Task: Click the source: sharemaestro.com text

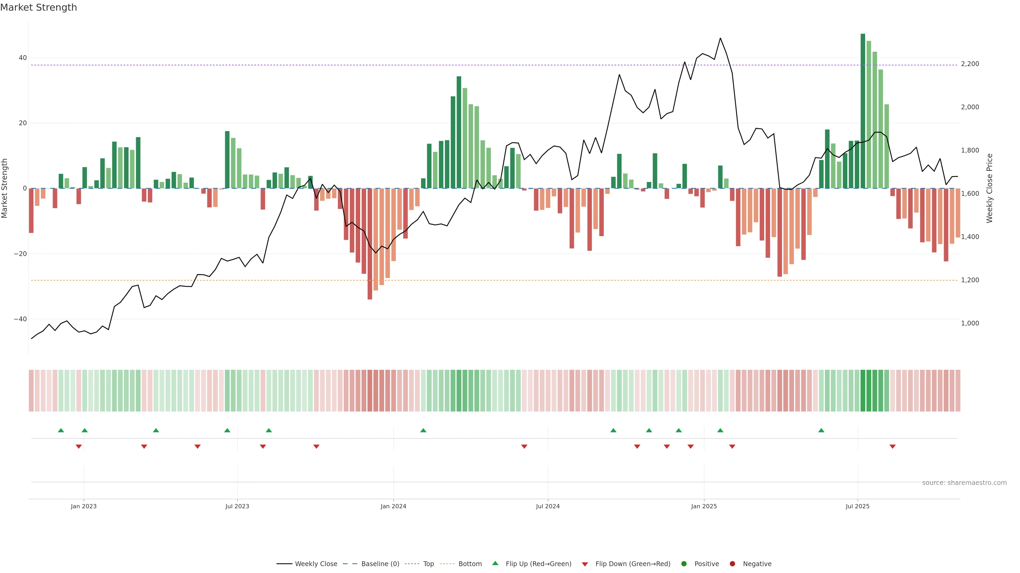Action: point(964,483)
